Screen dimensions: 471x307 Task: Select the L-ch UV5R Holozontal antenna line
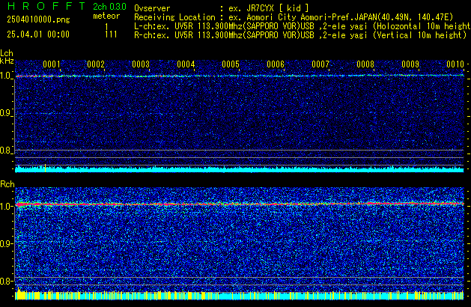[303, 26]
